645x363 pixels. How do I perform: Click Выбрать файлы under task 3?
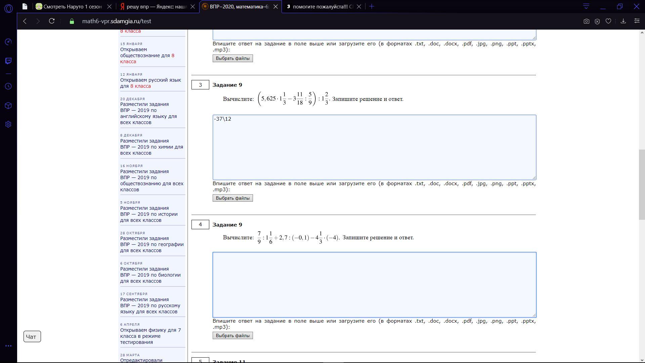pyautogui.click(x=232, y=198)
